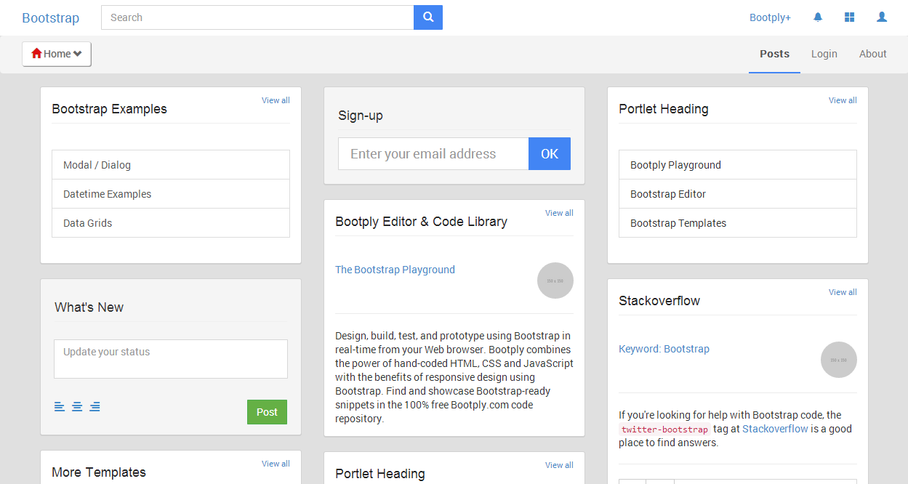View all in bottom middle Portlet Heading

559,465
